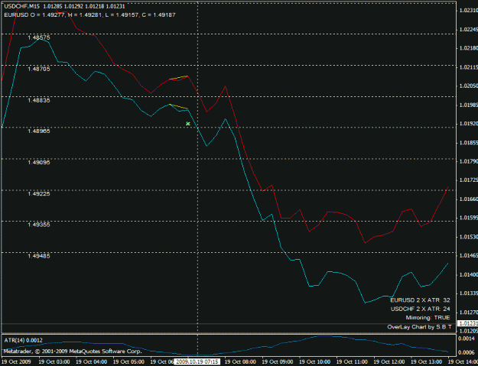Screen dimensions: 478x366
Task: Click the 1.49355 overlay price label
Action: click(39, 225)
